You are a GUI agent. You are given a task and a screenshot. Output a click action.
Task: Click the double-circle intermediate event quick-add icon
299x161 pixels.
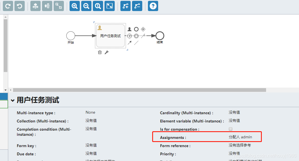pyautogui.click(x=136, y=36)
